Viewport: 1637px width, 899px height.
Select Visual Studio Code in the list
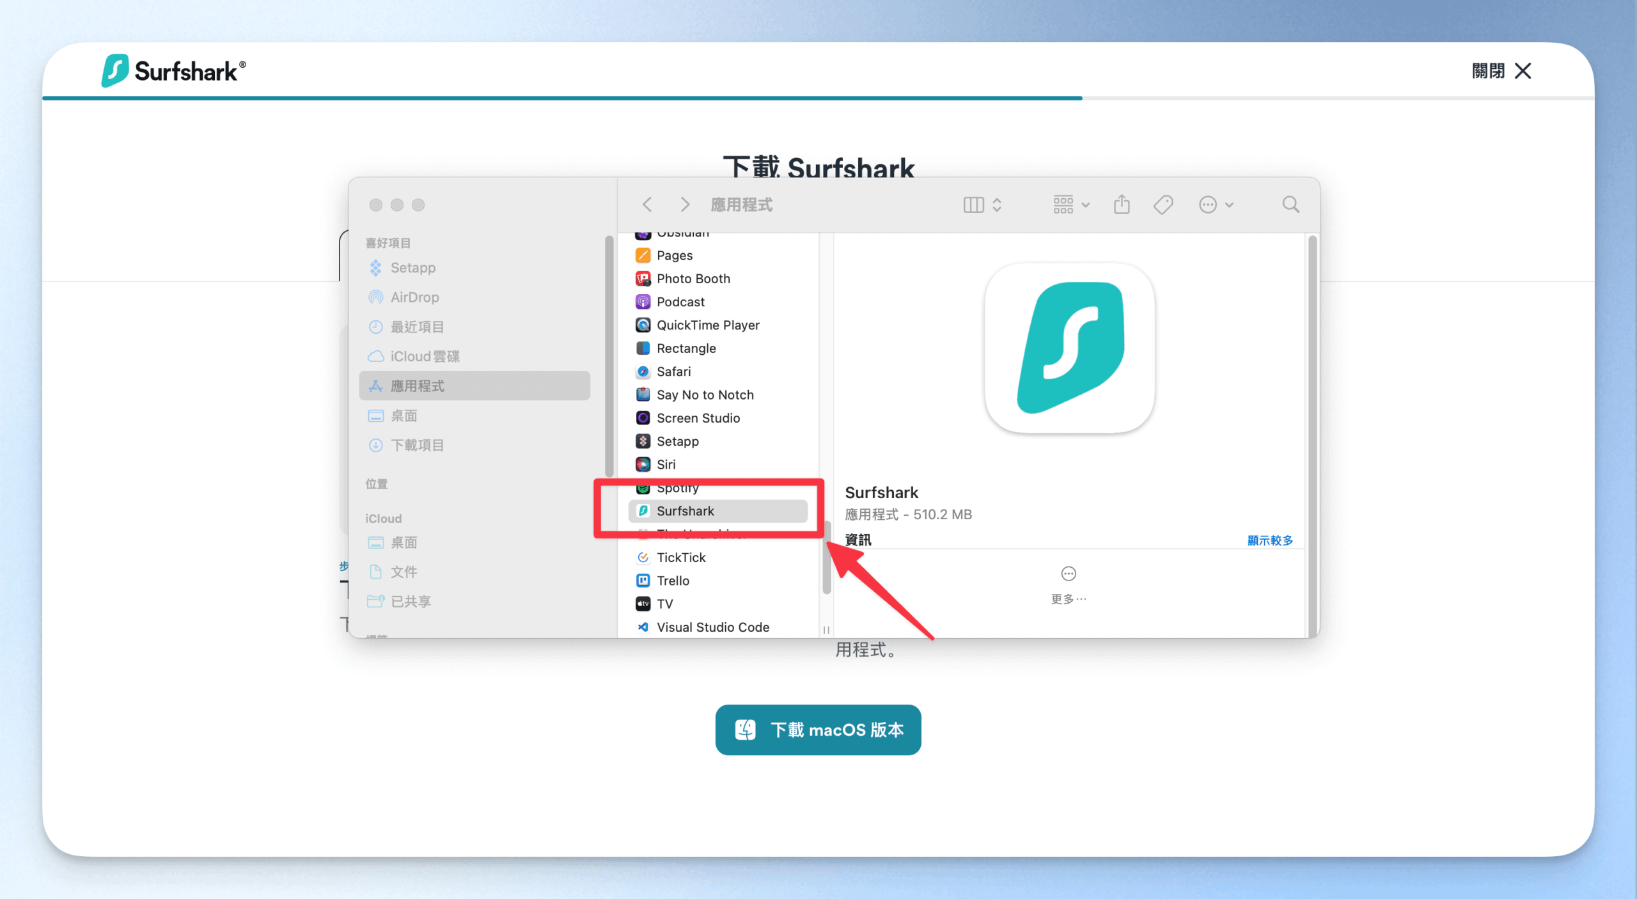pos(712,627)
